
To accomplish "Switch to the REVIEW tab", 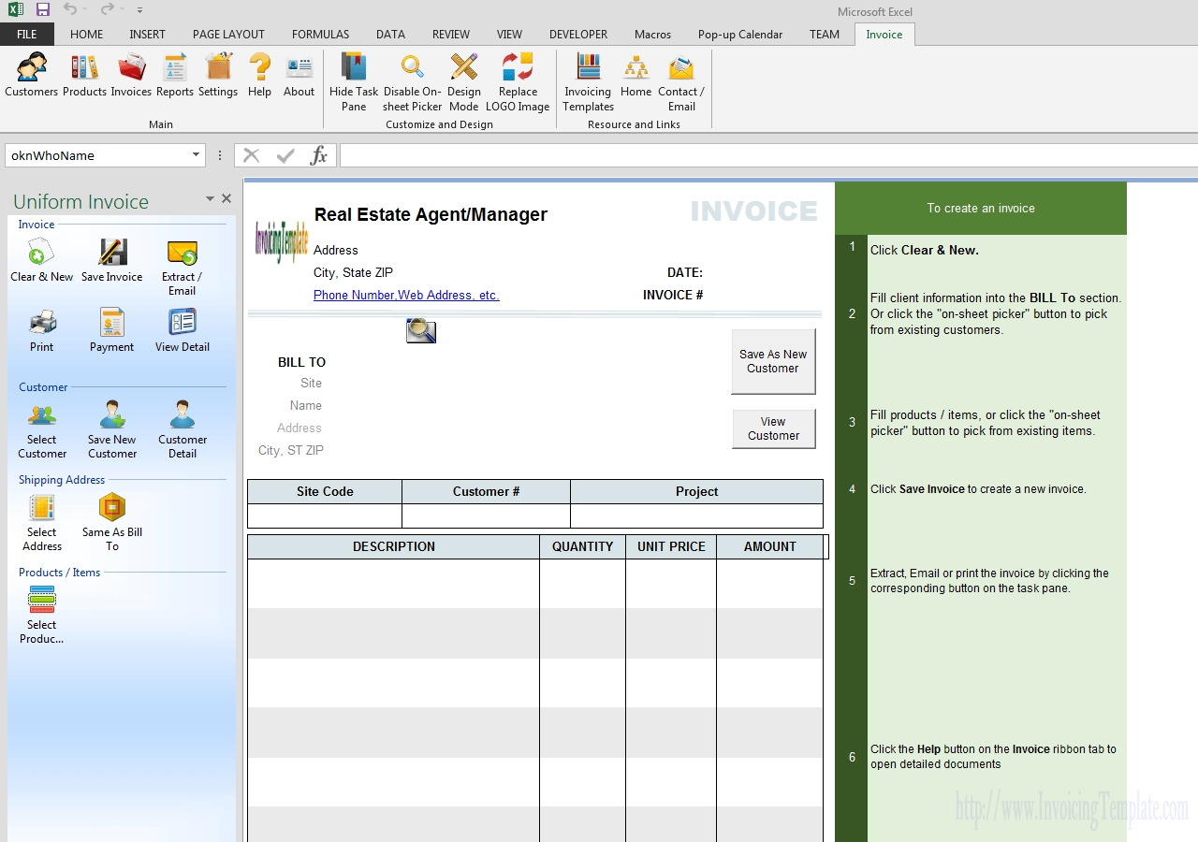I will 451,34.
